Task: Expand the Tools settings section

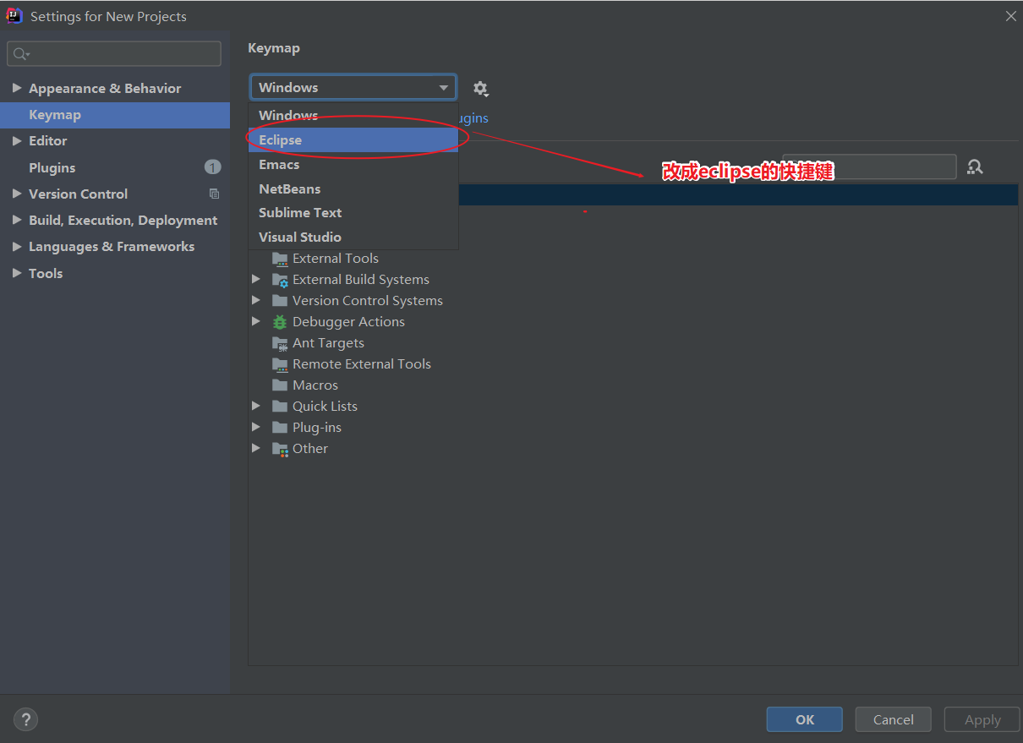Action: pyautogui.click(x=17, y=273)
